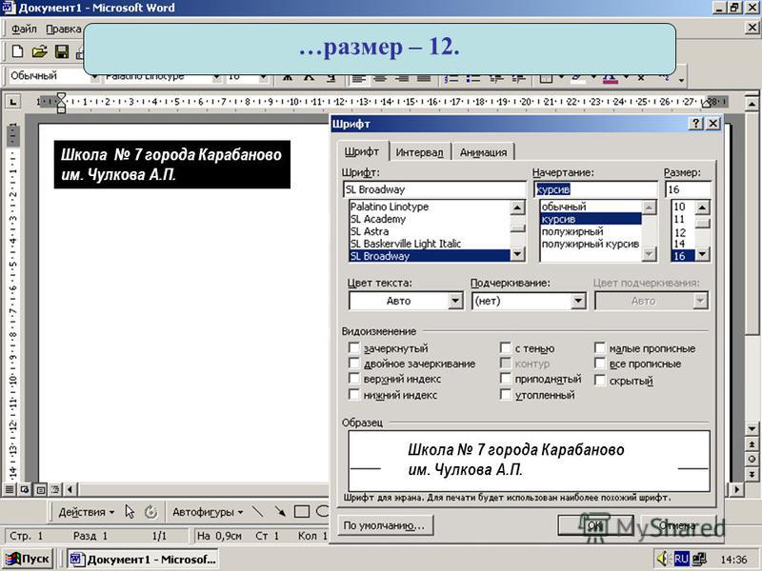Create a new blank document
This screenshot has height=571, width=762.
[x=17, y=51]
